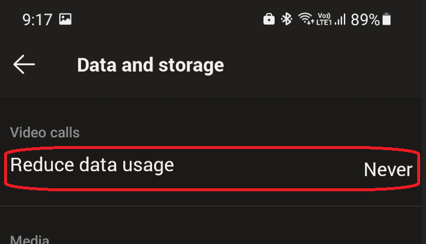This screenshot has height=244, width=426.
Task: Select the partially visible Media section header
Action: click(x=30, y=239)
